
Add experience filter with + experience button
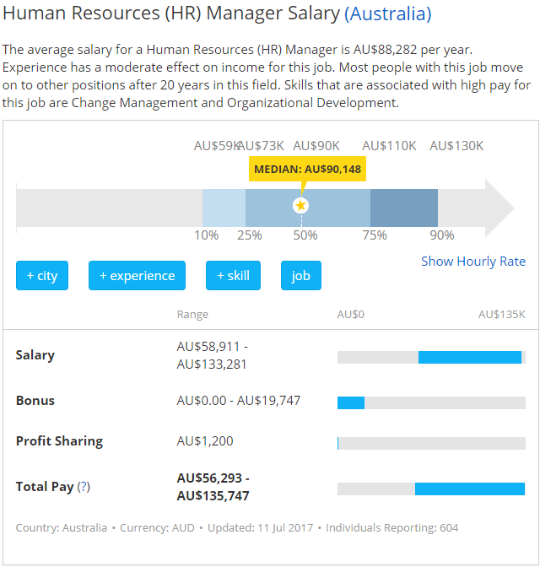tap(137, 276)
